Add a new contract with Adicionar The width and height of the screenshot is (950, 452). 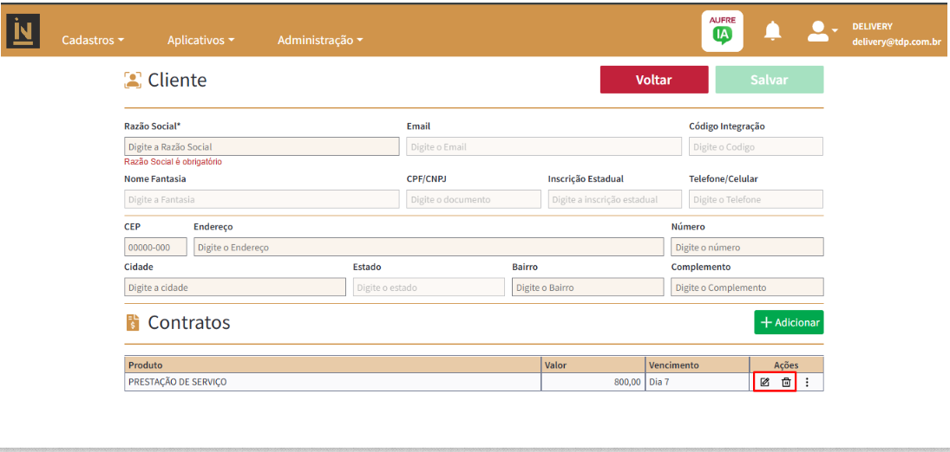click(789, 322)
